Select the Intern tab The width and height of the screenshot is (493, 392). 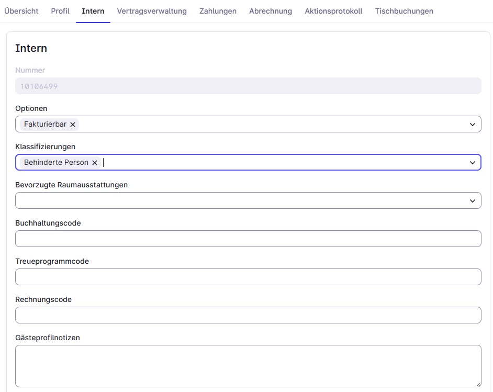93,11
